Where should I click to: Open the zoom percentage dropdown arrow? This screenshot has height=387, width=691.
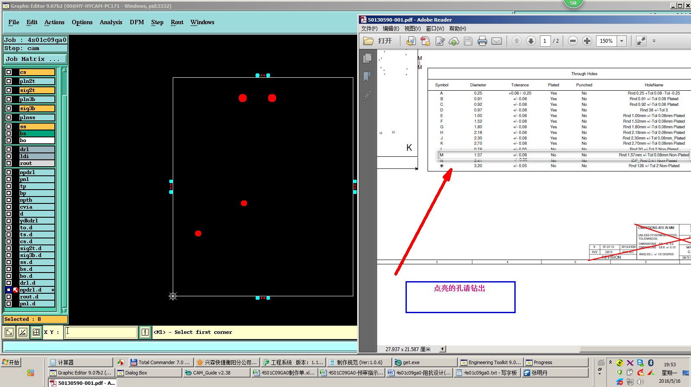pyautogui.click(x=622, y=41)
